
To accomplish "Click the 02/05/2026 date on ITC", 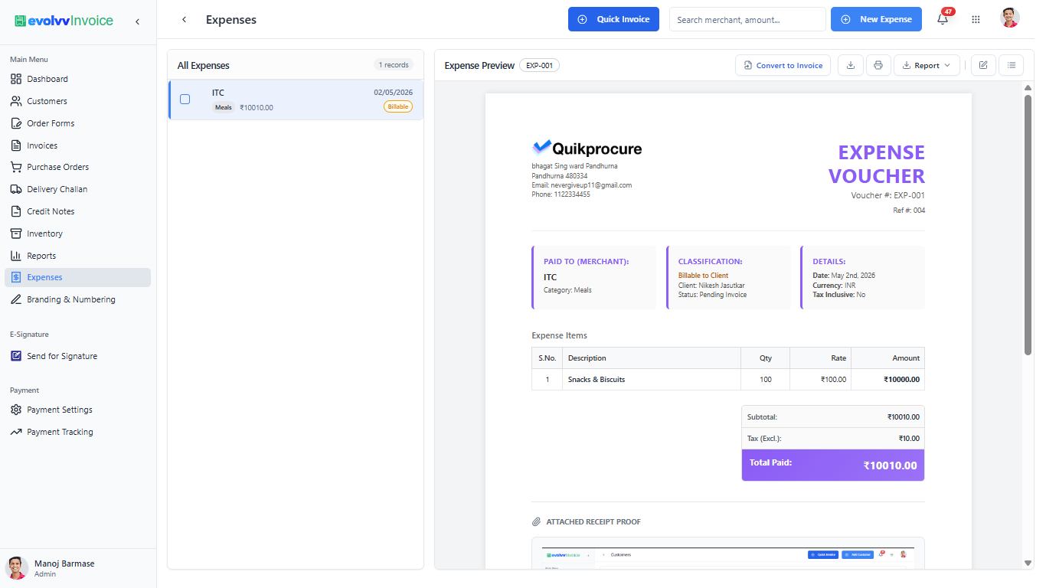I will [393, 93].
